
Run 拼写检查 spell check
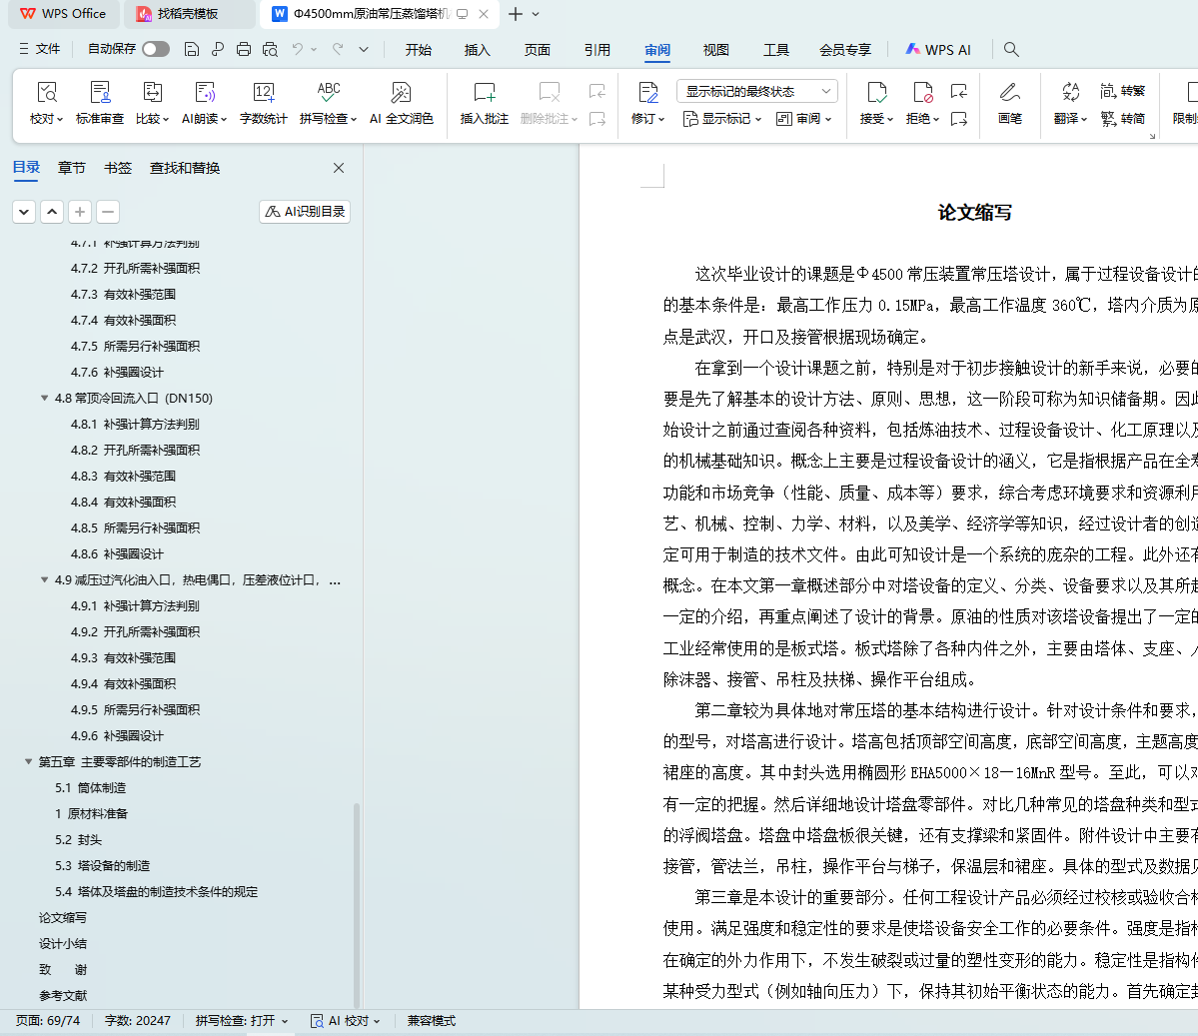329,102
